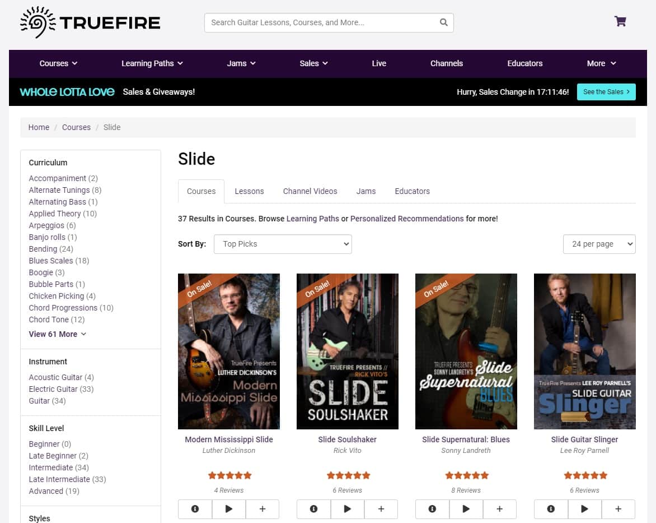Expand the Jams navigation menu
The height and width of the screenshot is (523, 656).
click(241, 63)
